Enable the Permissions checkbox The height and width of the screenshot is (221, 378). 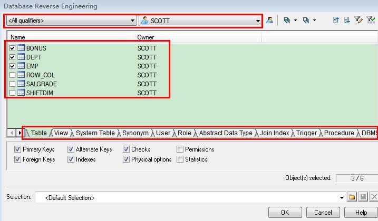pos(180,149)
